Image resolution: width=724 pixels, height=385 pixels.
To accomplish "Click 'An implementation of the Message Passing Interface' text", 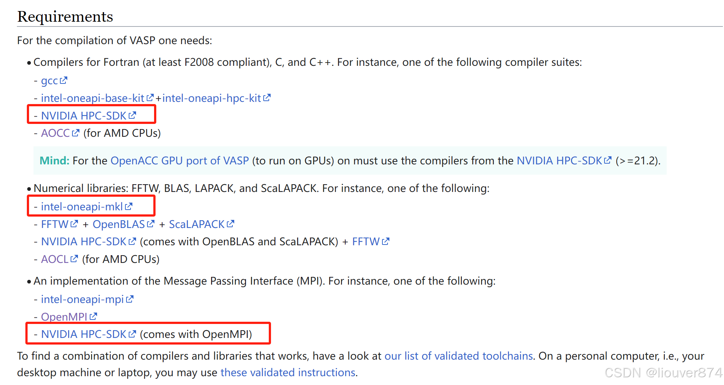I will [264, 281].
